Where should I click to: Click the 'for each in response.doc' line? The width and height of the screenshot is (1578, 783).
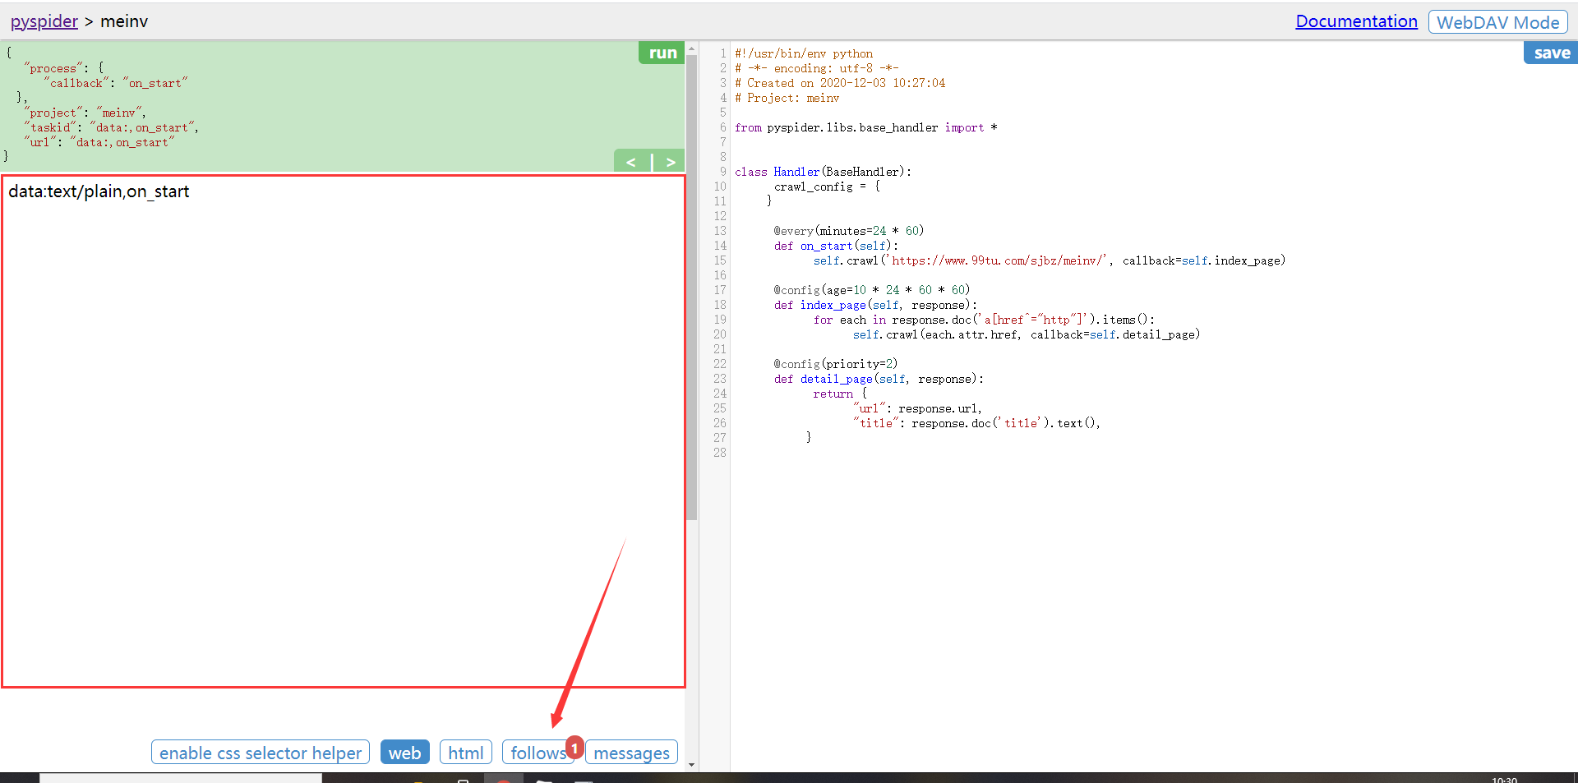[985, 320]
